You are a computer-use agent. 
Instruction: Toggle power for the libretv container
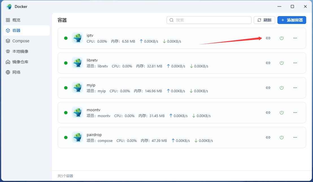tap(281, 63)
